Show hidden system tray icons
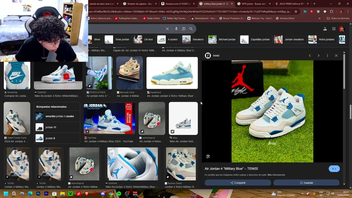Screen dimensions: 352x198 pos(302,194)
